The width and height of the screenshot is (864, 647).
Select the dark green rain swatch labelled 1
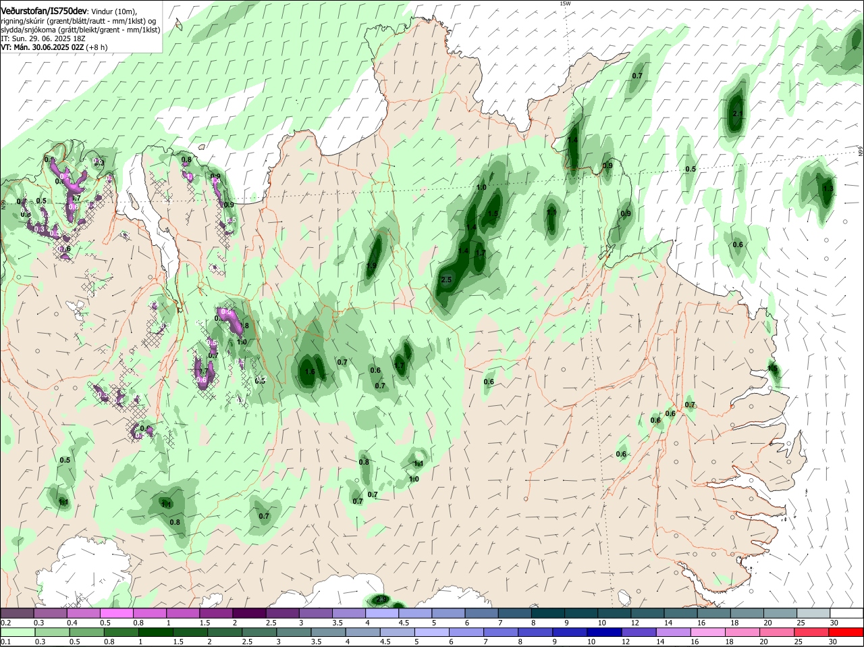click(156, 632)
